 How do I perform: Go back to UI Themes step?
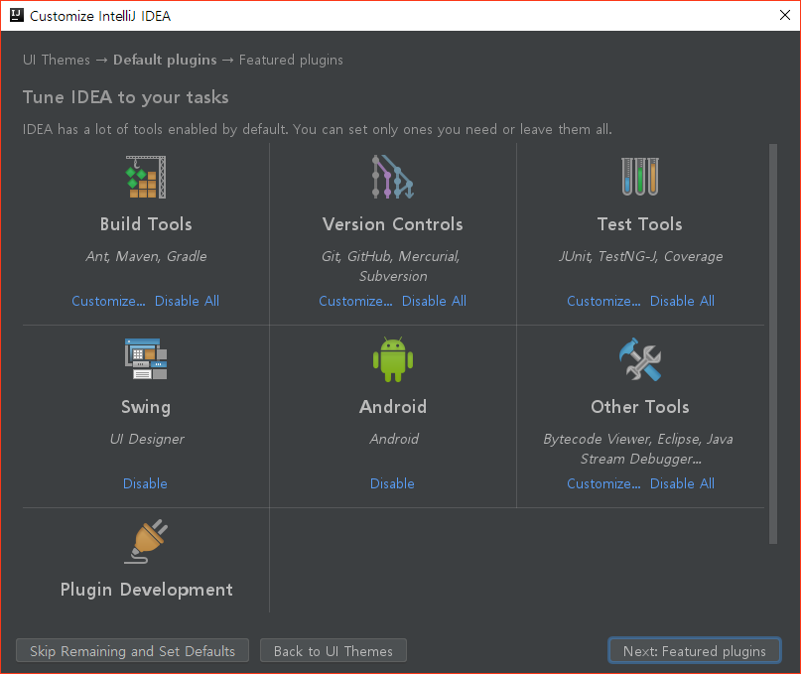(334, 650)
